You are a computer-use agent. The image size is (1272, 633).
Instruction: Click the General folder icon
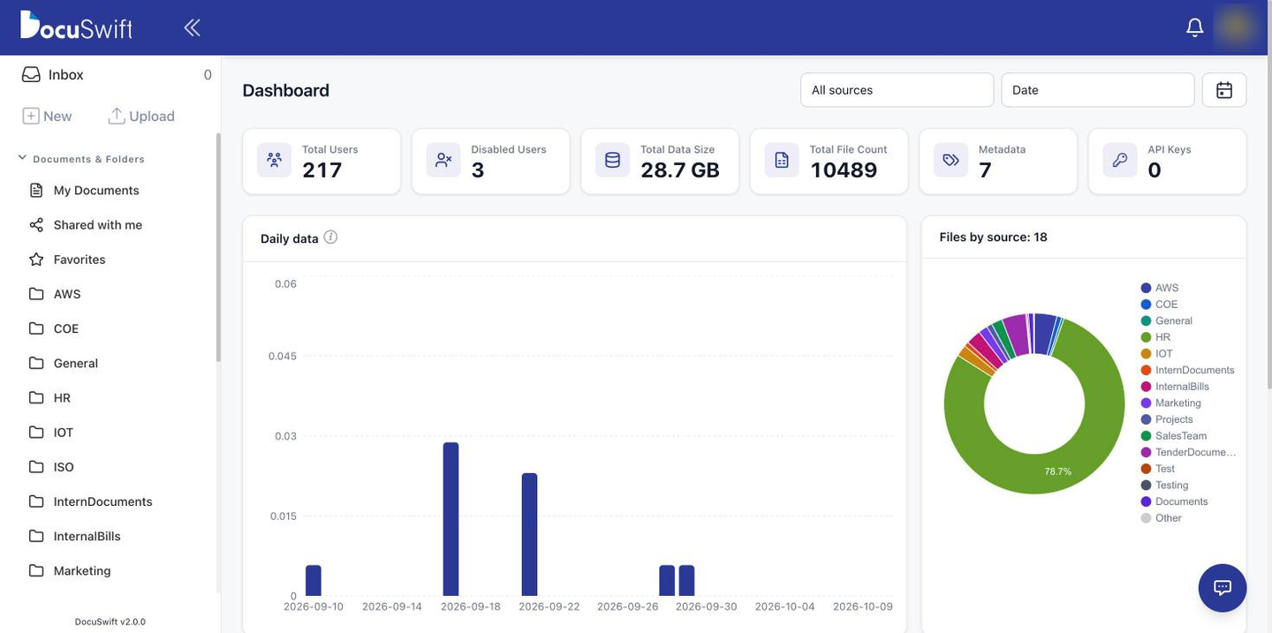click(36, 363)
